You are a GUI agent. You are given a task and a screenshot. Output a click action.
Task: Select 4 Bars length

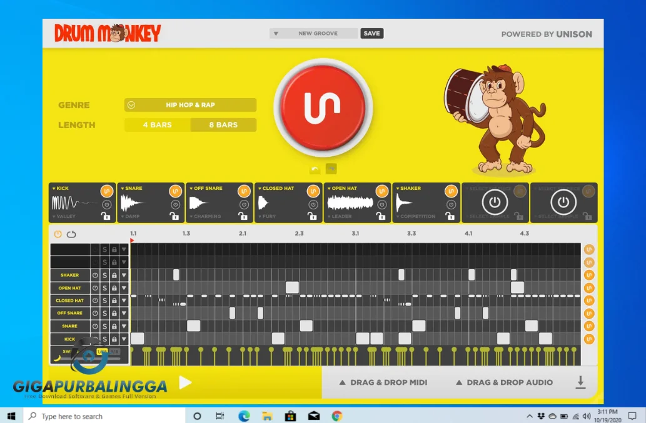(x=158, y=125)
